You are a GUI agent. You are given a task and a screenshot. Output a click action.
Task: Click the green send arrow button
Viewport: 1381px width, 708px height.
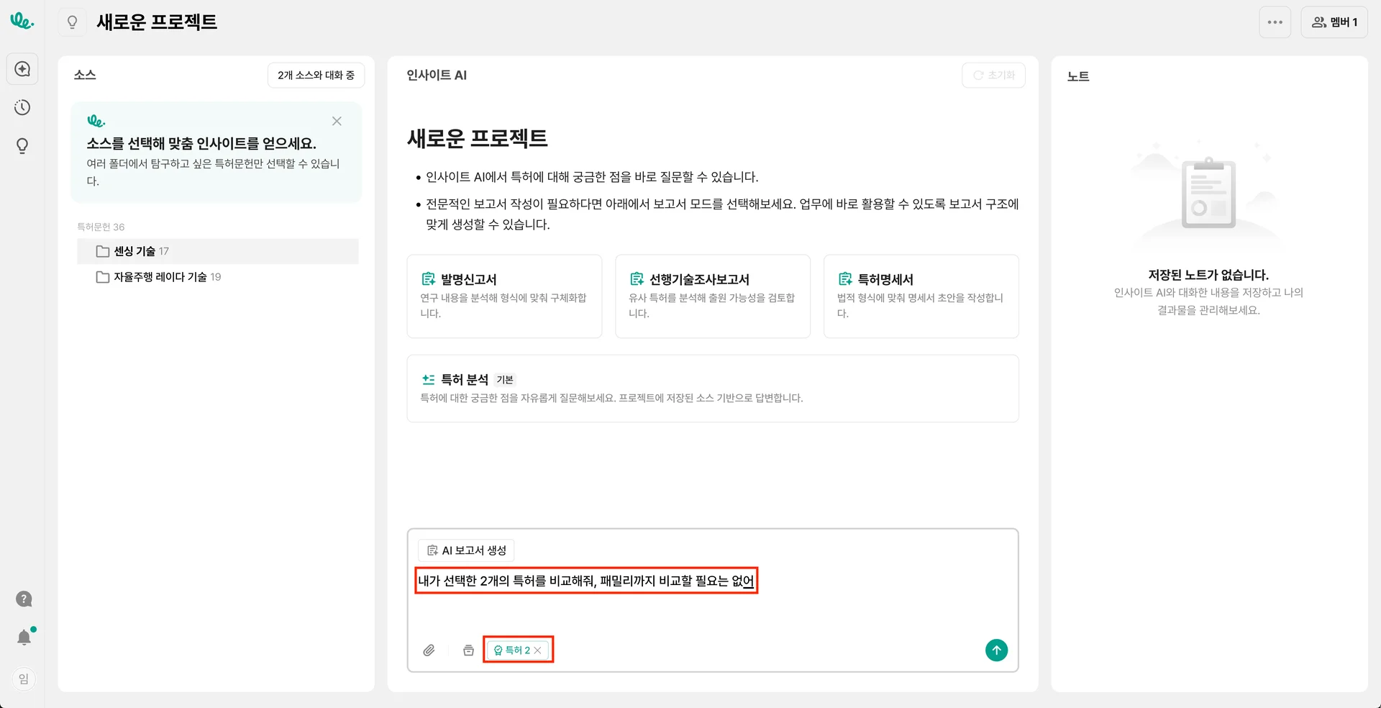996,650
